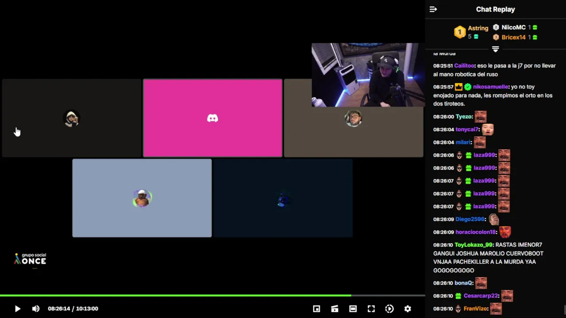
Task: Click the silver rank 2 hexagon badge
Action: point(496,27)
